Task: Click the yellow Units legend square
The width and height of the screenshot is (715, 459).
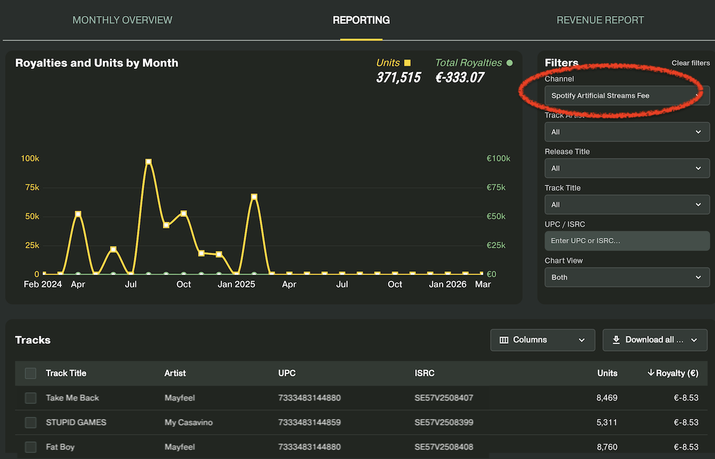Action: point(407,63)
